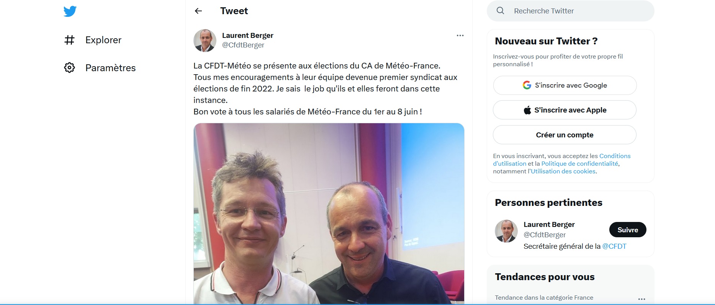Click Laurent Berger tweet author avatar
715x305 pixels.
[205, 41]
